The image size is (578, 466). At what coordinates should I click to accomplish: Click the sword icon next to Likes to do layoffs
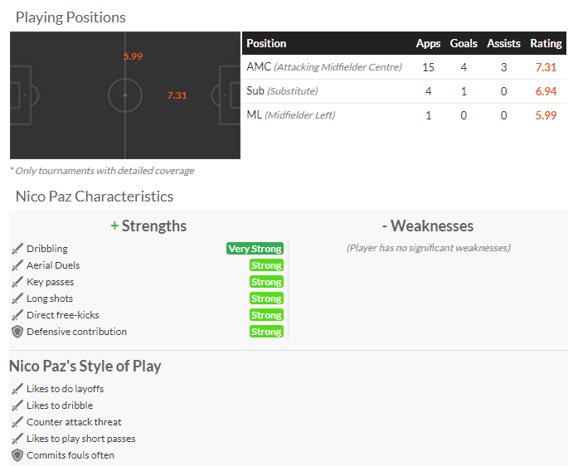click(x=17, y=389)
